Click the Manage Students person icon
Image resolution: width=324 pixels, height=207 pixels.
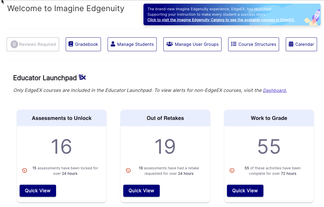(x=113, y=44)
